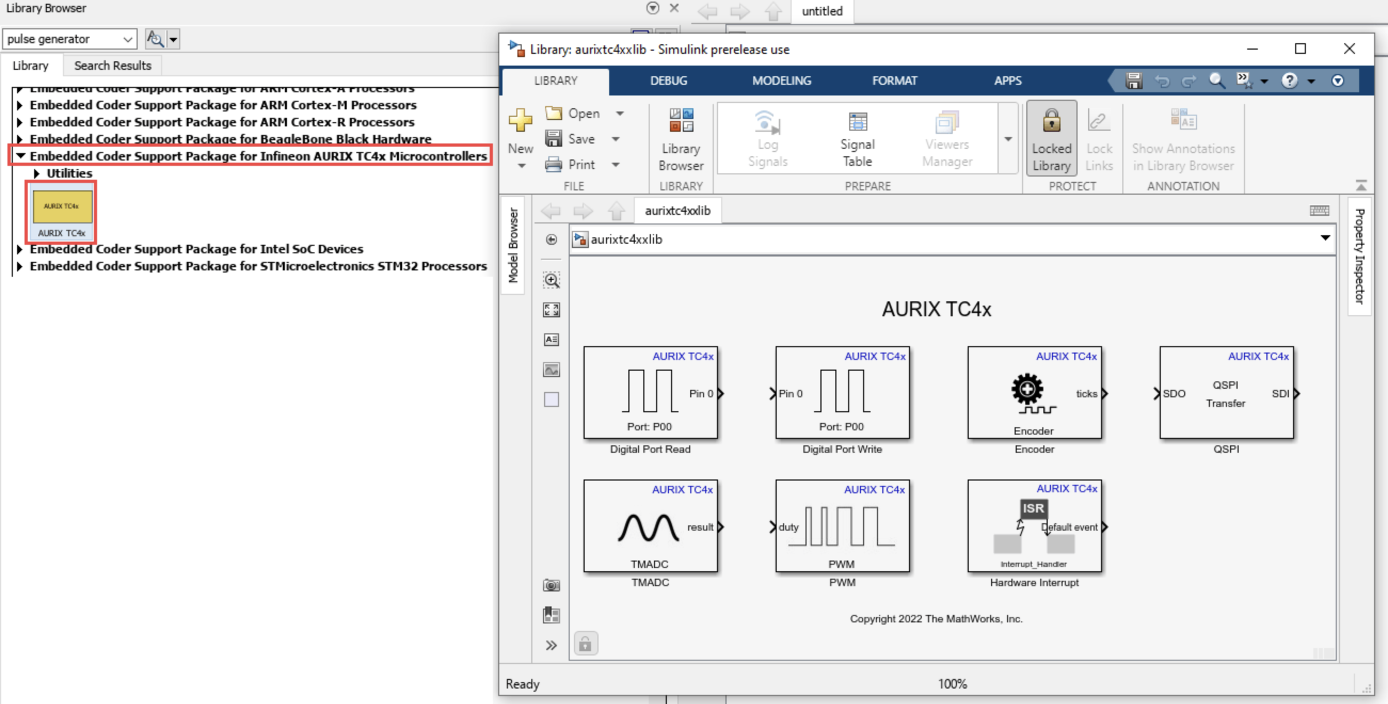Collapse the Infineon AURIX TC4x package node
This screenshot has width=1388, height=704.
tap(20, 156)
